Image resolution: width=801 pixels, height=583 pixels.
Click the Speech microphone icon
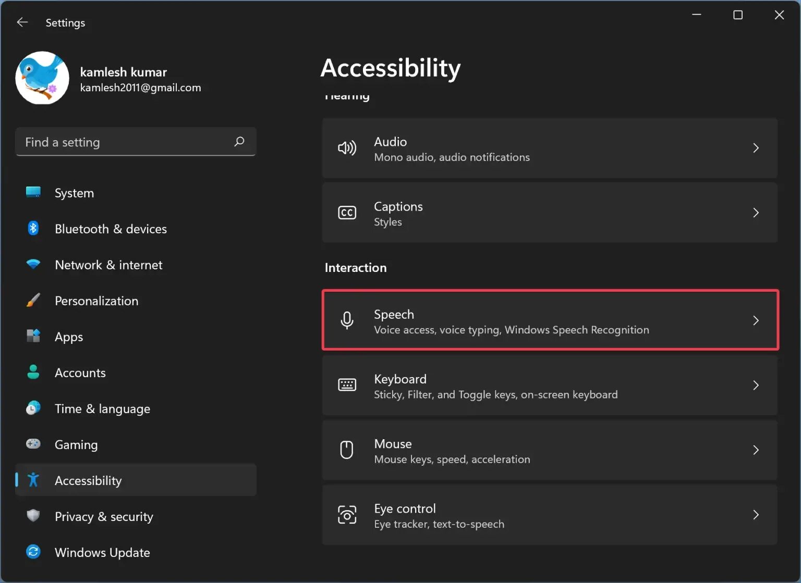coord(347,320)
